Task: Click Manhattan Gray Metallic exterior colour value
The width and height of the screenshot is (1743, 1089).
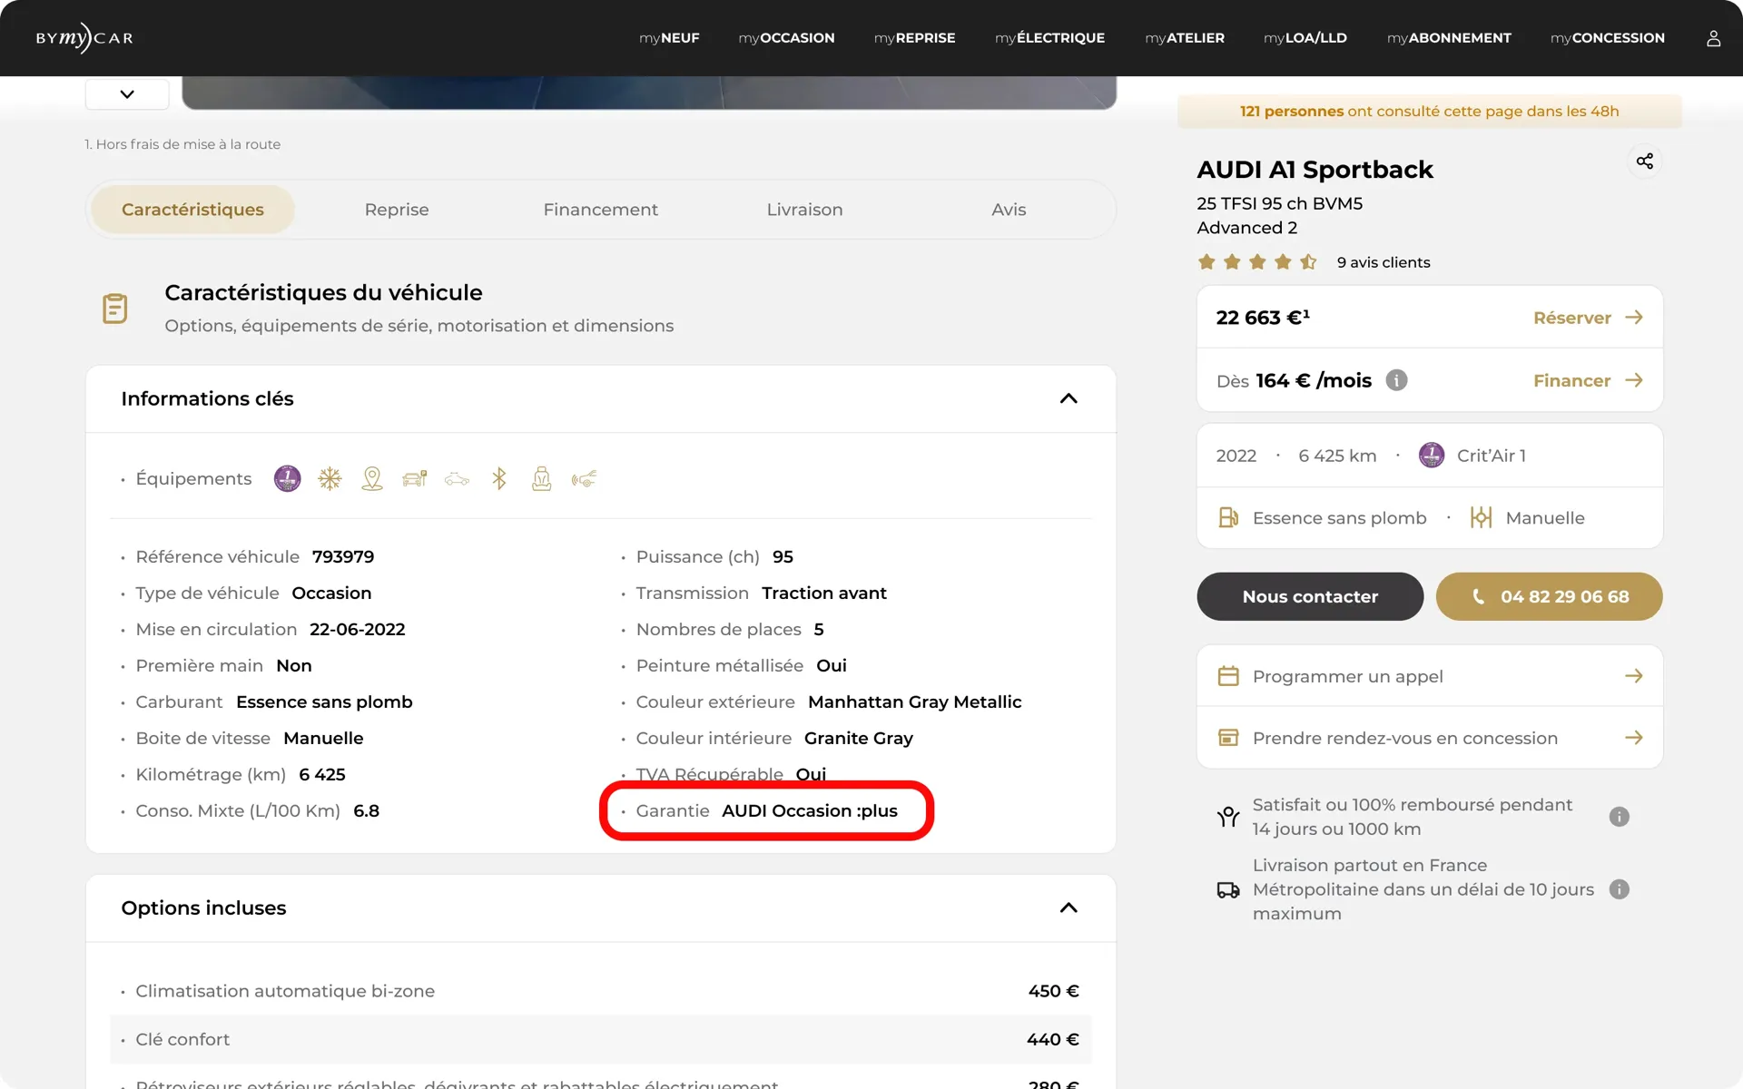Action: [915, 701]
